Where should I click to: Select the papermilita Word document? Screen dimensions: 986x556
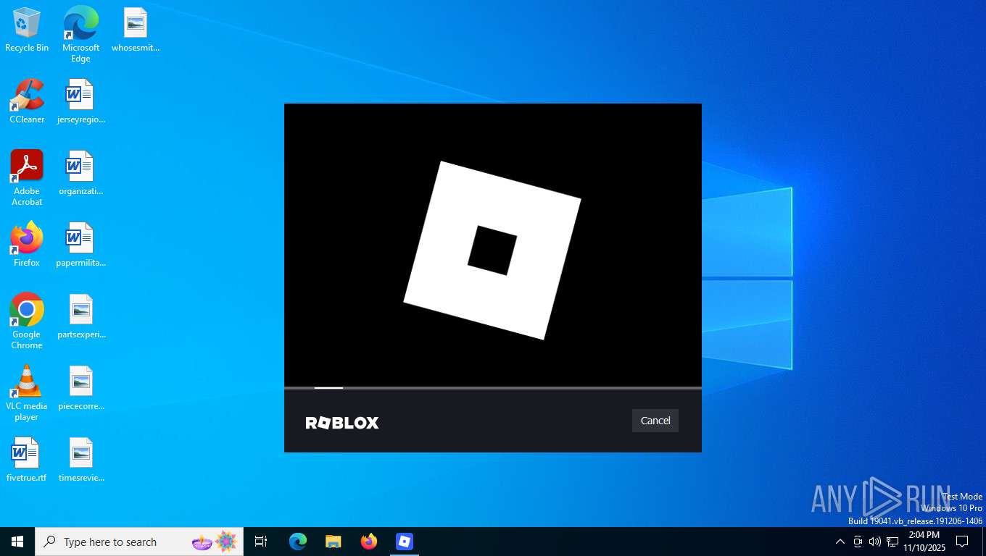click(80, 245)
